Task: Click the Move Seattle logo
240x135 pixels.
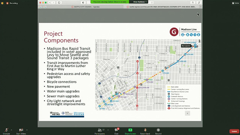Action: pos(79,113)
